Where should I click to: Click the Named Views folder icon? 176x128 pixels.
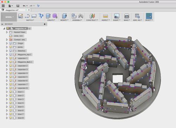[x=11, y=32]
